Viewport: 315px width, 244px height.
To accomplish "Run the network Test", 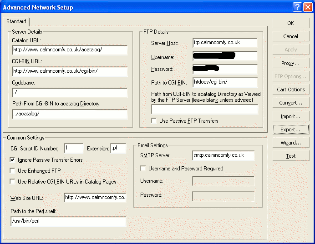I will 290,156.
